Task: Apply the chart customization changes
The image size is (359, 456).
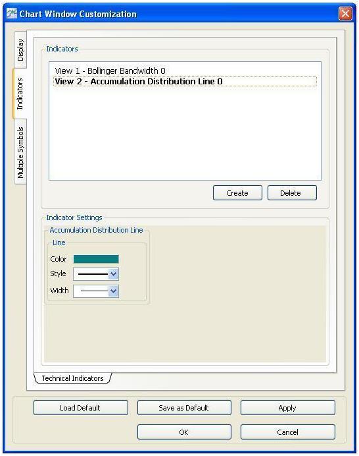Action: pos(287,408)
